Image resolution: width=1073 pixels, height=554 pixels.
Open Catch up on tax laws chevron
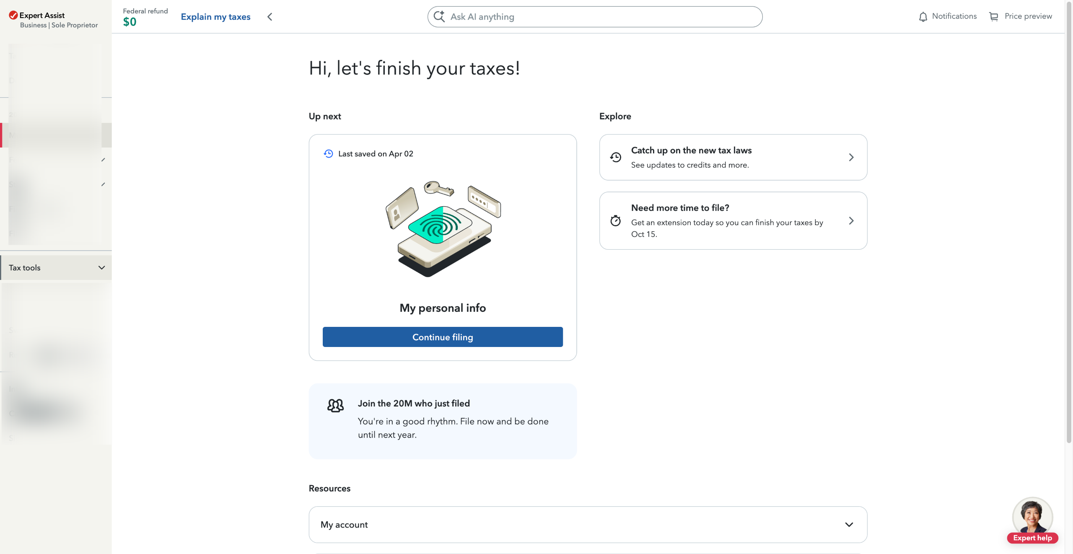[851, 157]
